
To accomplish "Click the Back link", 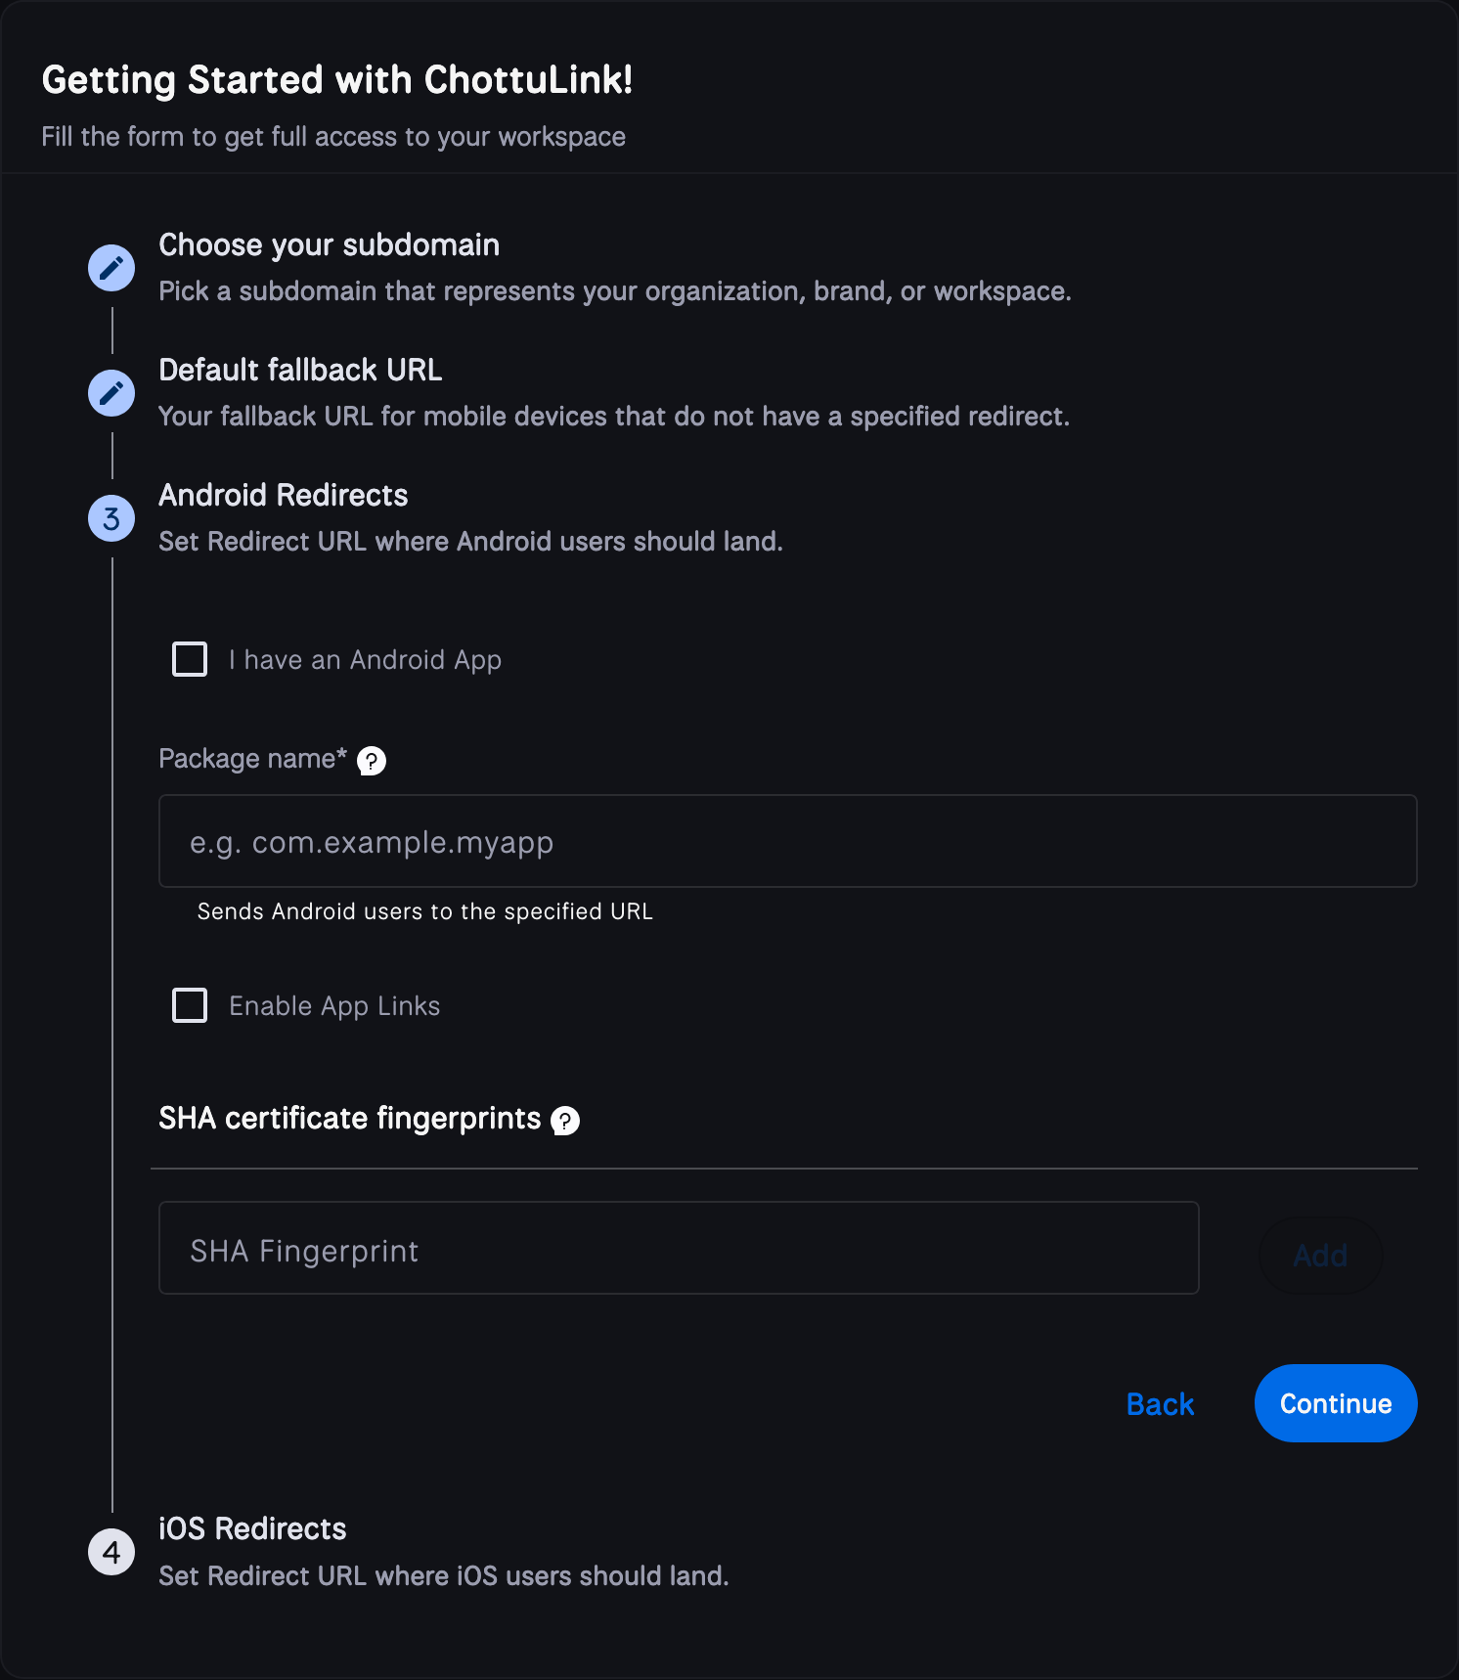I will [x=1160, y=1403].
